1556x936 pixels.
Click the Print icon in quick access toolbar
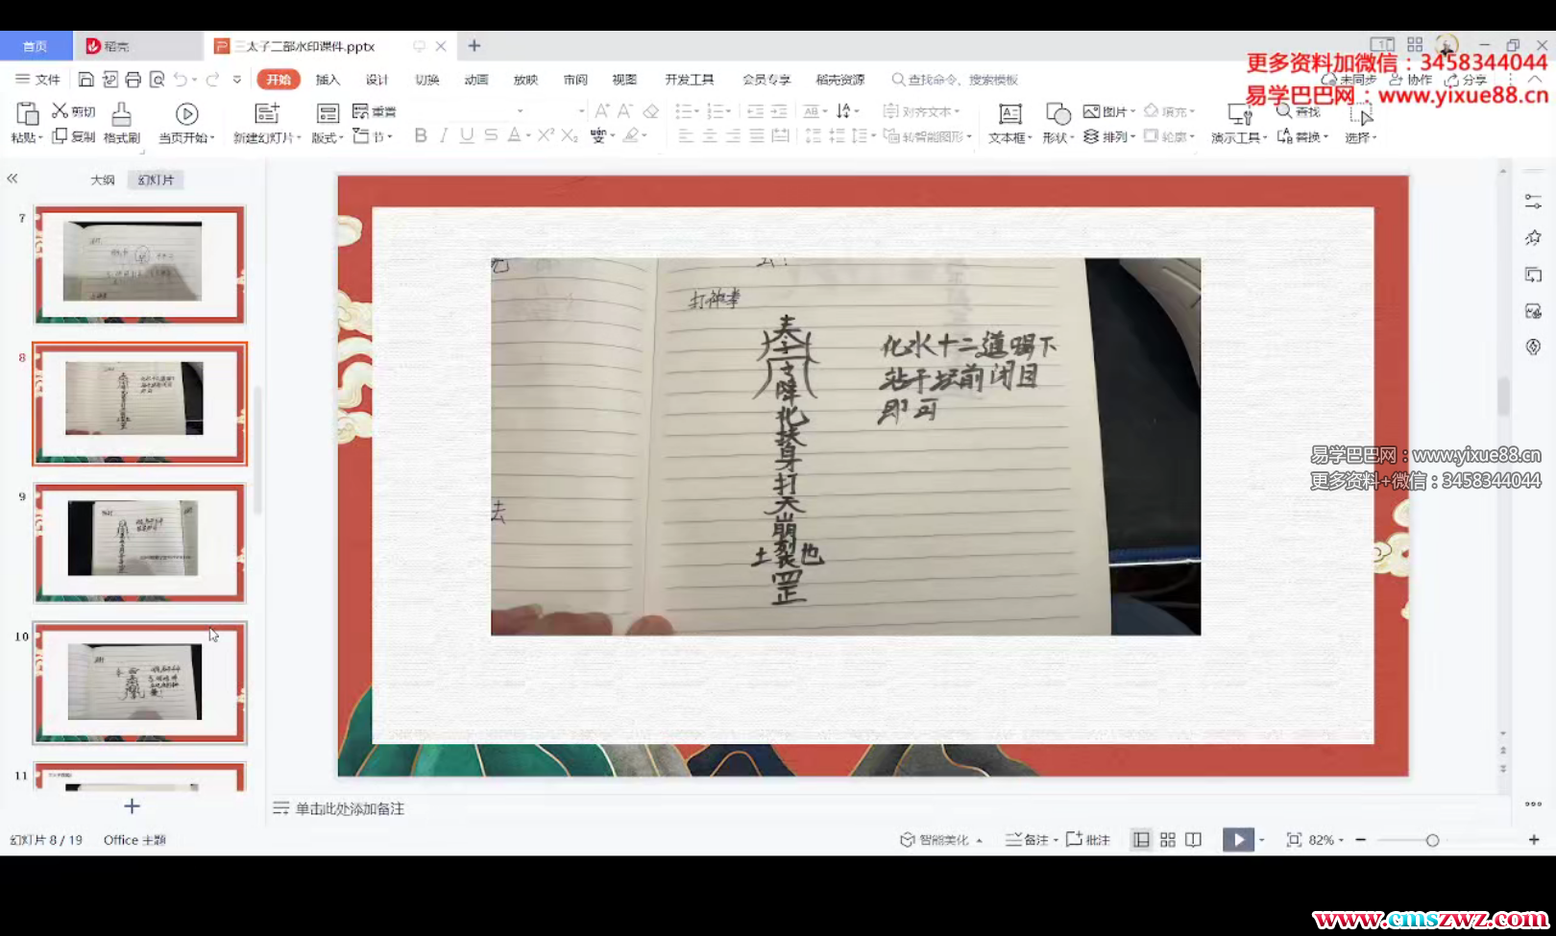(133, 80)
